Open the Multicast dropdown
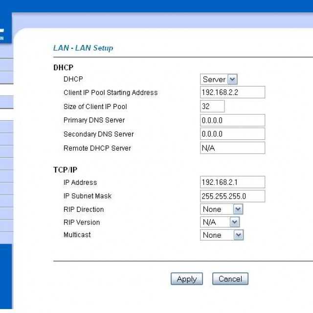Viewport: 313px width, 313px height. tap(222, 235)
